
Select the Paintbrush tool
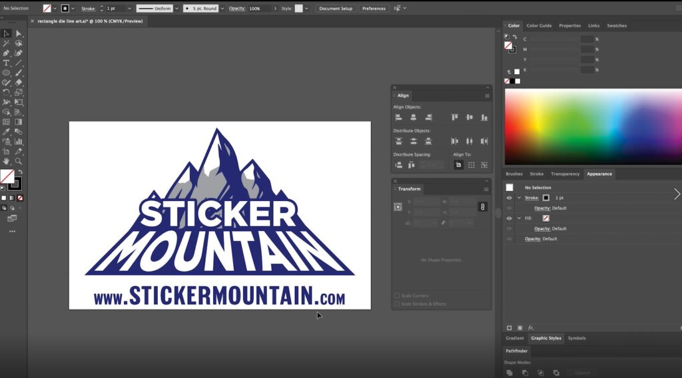point(18,73)
